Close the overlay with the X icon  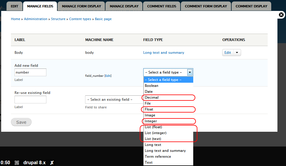(281, 15)
